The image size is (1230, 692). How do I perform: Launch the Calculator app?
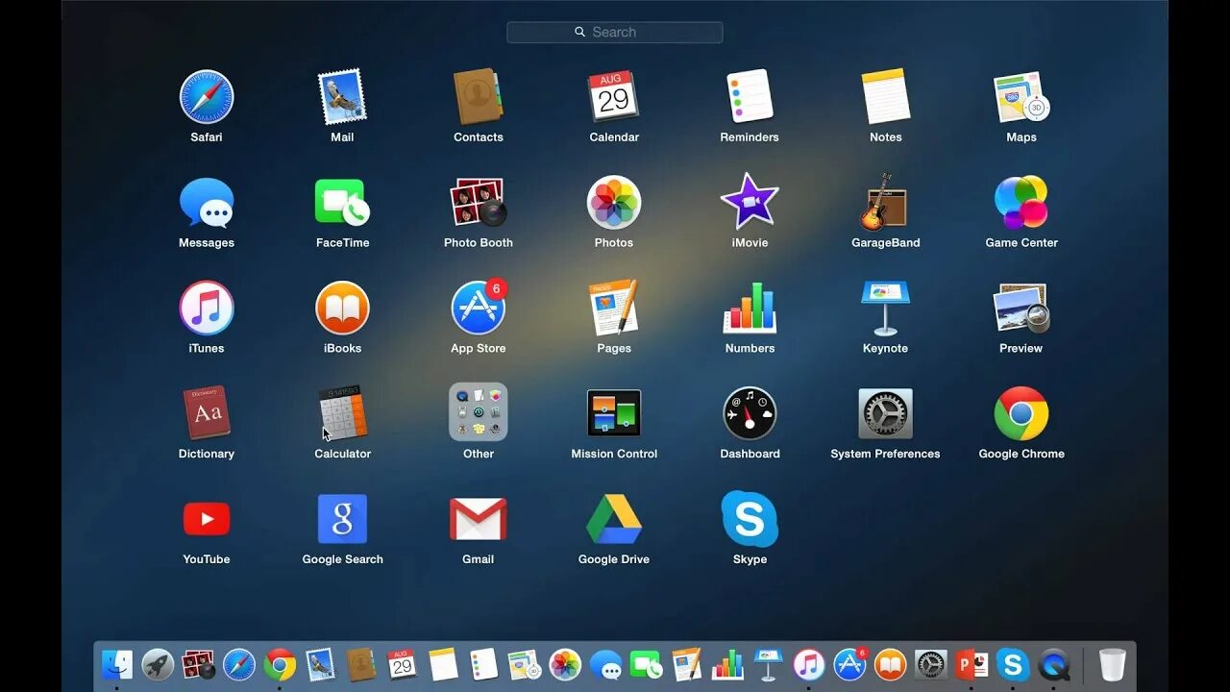click(342, 413)
